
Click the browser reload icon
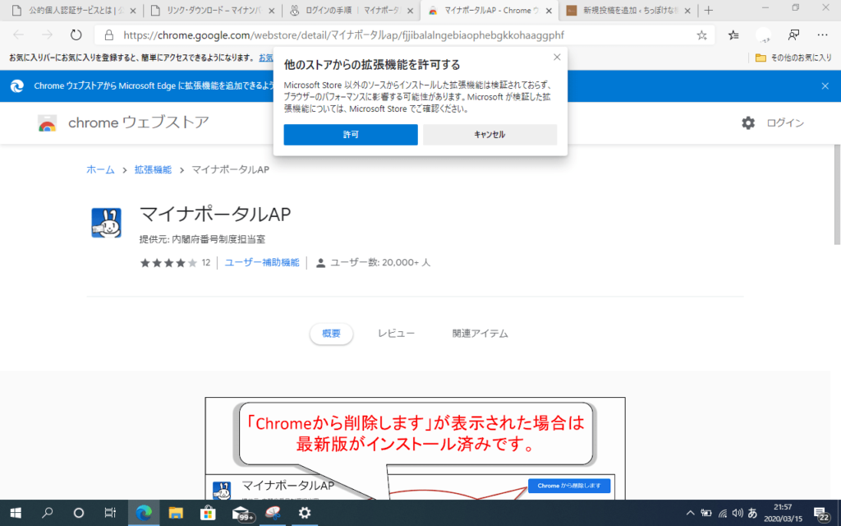click(x=76, y=35)
